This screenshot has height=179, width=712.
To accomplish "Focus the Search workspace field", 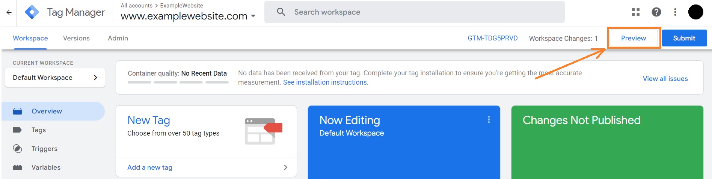I will click(x=415, y=12).
